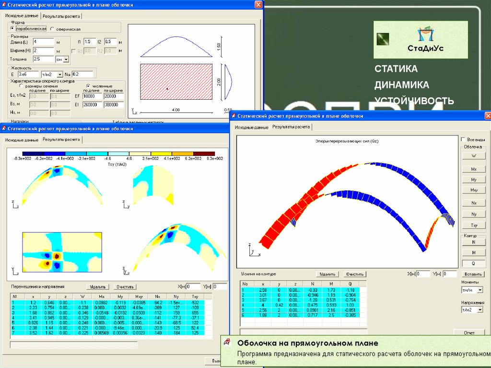Display the Mxy twisting moment plot
The width and height of the screenshot is (491, 368).
(473, 190)
